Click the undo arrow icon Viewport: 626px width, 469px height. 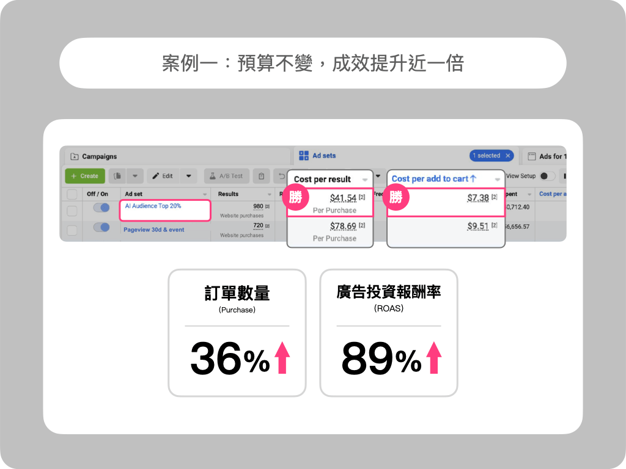[281, 176]
